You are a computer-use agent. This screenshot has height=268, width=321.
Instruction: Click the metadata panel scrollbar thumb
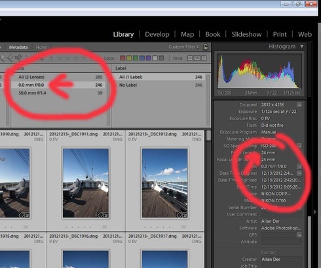309,241
